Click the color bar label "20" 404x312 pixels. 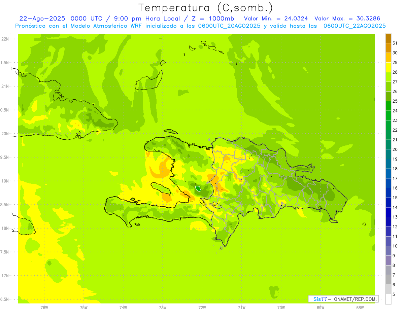tap(395, 149)
